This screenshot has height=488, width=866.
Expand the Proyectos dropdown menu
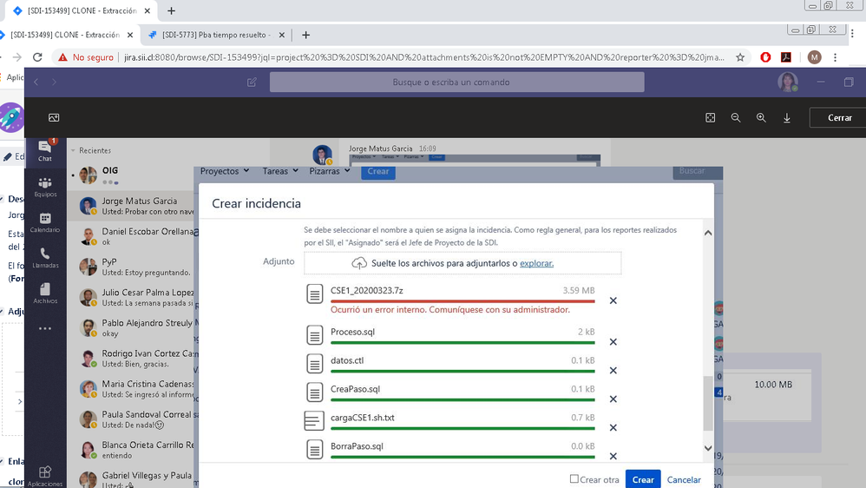224,171
